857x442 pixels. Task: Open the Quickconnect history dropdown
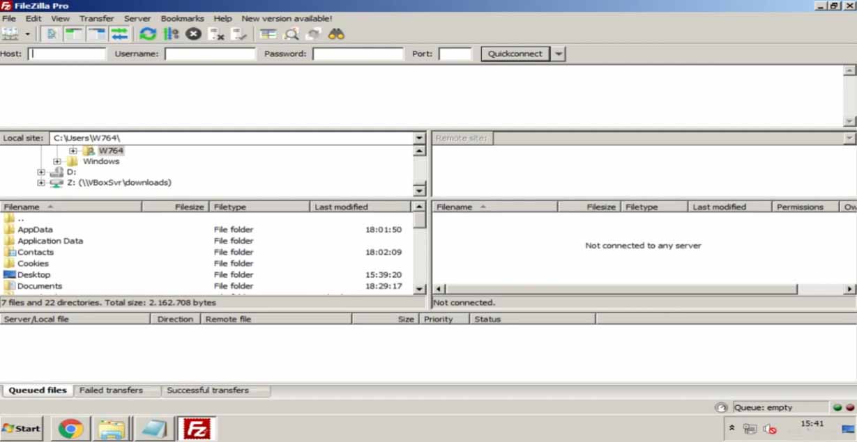coord(558,54)
